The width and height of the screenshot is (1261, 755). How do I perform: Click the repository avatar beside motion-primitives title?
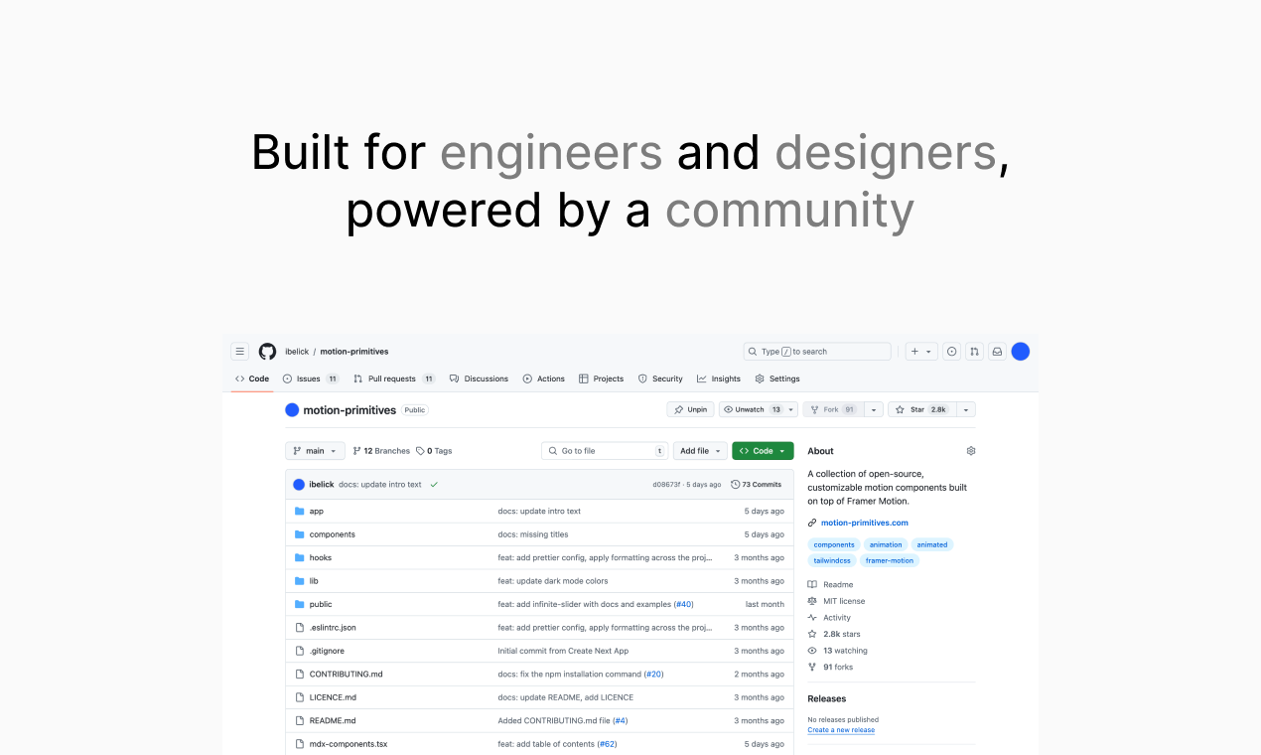292,409
